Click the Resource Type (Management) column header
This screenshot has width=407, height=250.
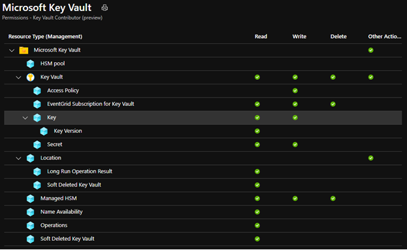click(45, 37)
